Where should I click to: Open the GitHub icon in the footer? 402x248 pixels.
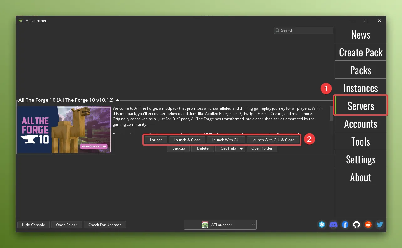(356, 225)
